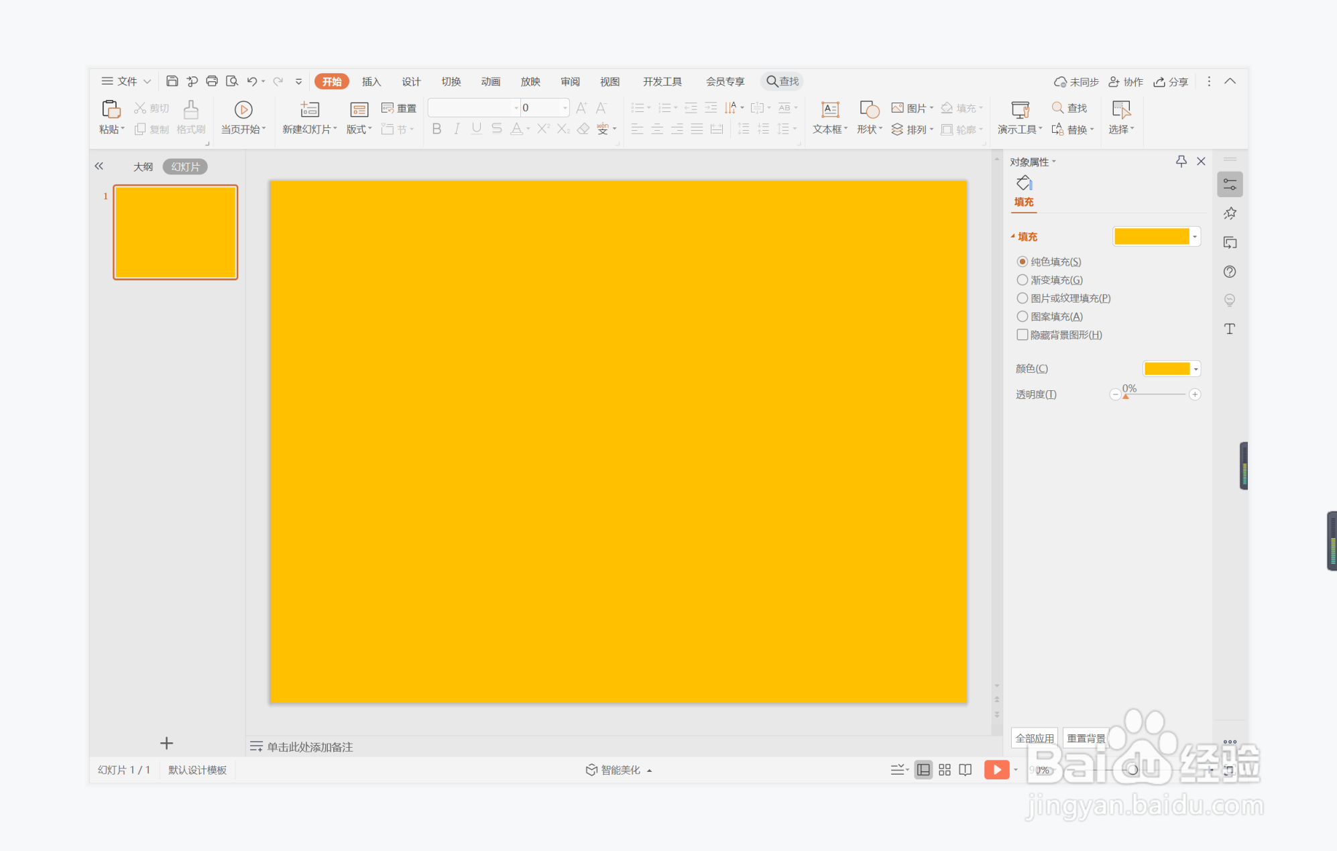The width and height of the screenshot is (1337, 851).
Task: Open the fill color preset dropdown
Action: (x=1195, y=236)
